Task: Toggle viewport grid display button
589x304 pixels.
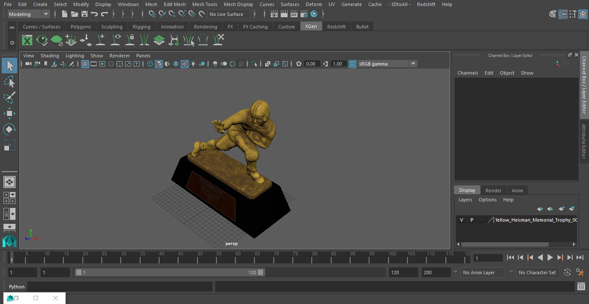Action: [x=85, y=64]
